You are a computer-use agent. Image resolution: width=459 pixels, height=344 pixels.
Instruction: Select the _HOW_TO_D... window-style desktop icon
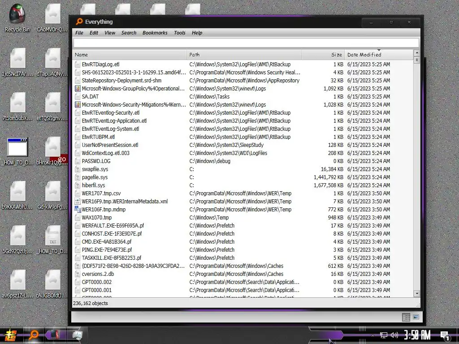(17, 151)
